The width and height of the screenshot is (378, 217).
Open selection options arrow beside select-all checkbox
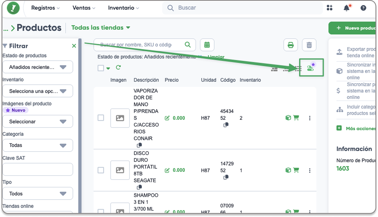pos(108,68)
